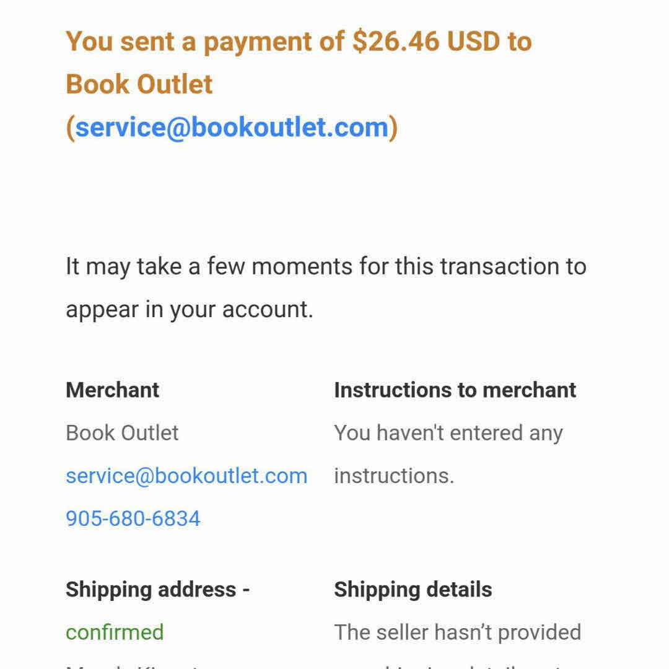Click the "You haven't entered any" text

(x=448, y=433)
